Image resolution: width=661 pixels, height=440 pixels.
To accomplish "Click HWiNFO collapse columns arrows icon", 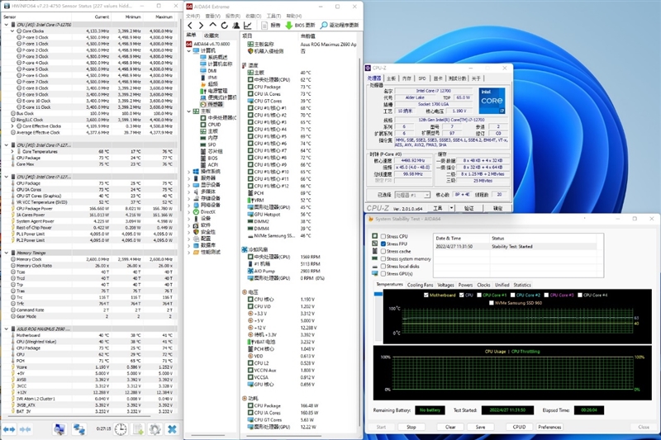I will (x=26, y=429).
